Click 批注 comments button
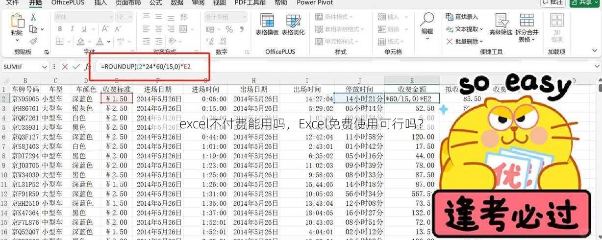 pos(553,3)
